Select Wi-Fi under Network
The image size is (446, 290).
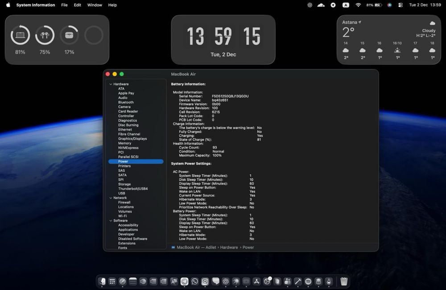(x=122, y=216)
